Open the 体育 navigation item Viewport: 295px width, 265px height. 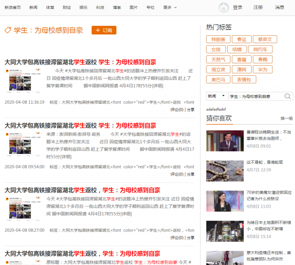coord(50,7)
